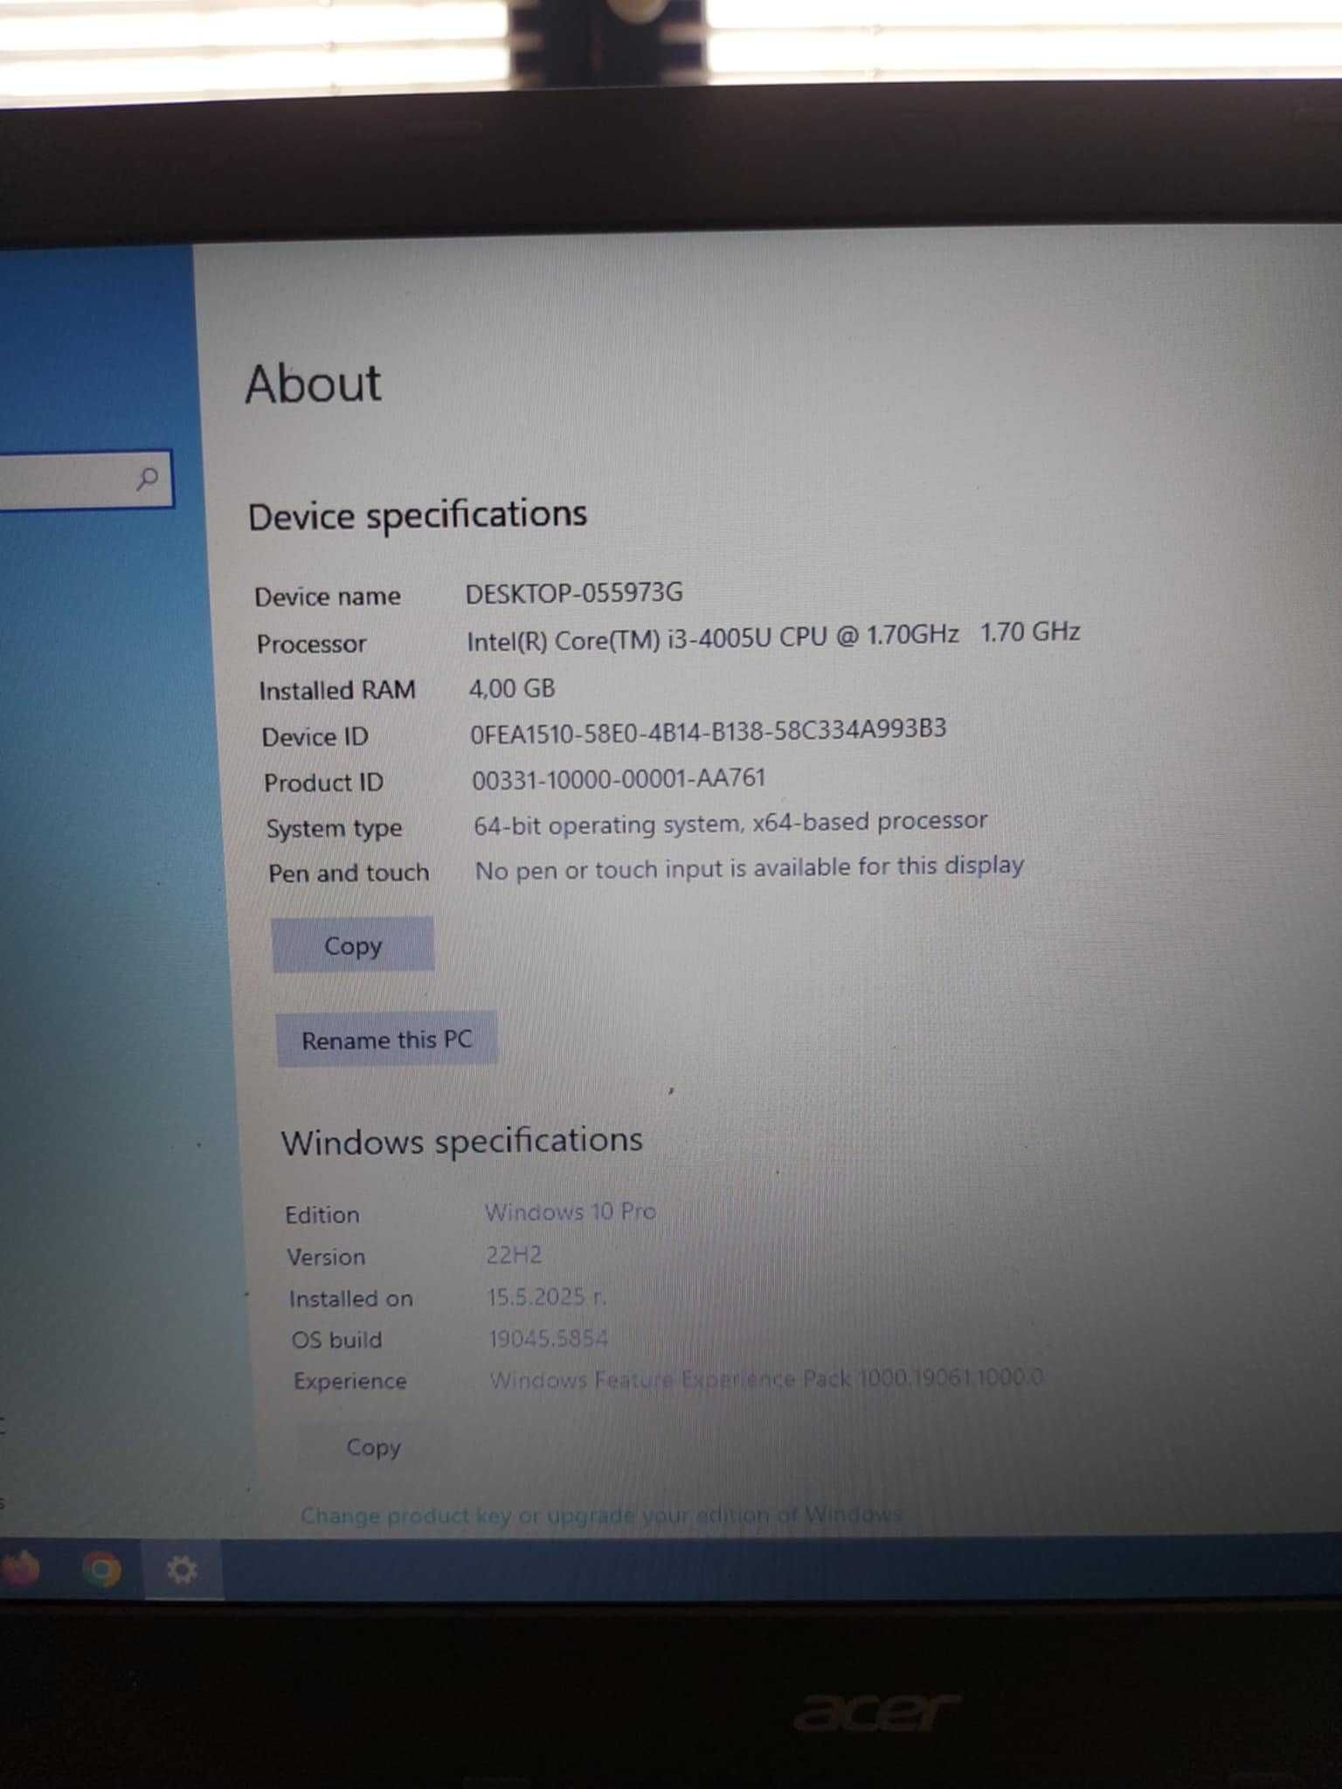Click the Pen and touch label

point(349,873)
